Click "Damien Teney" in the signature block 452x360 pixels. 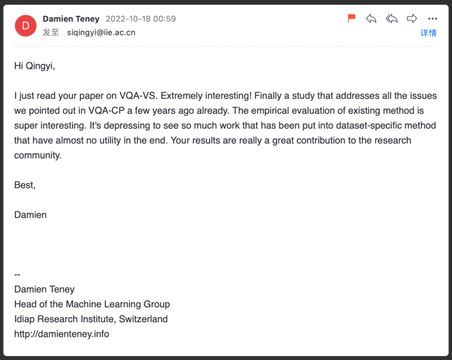click(44, 289)
